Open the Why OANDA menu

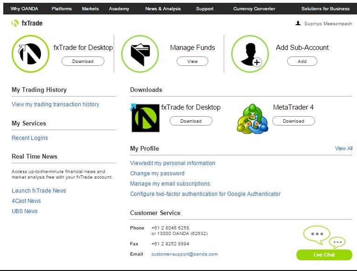click(x=24, y=9)
